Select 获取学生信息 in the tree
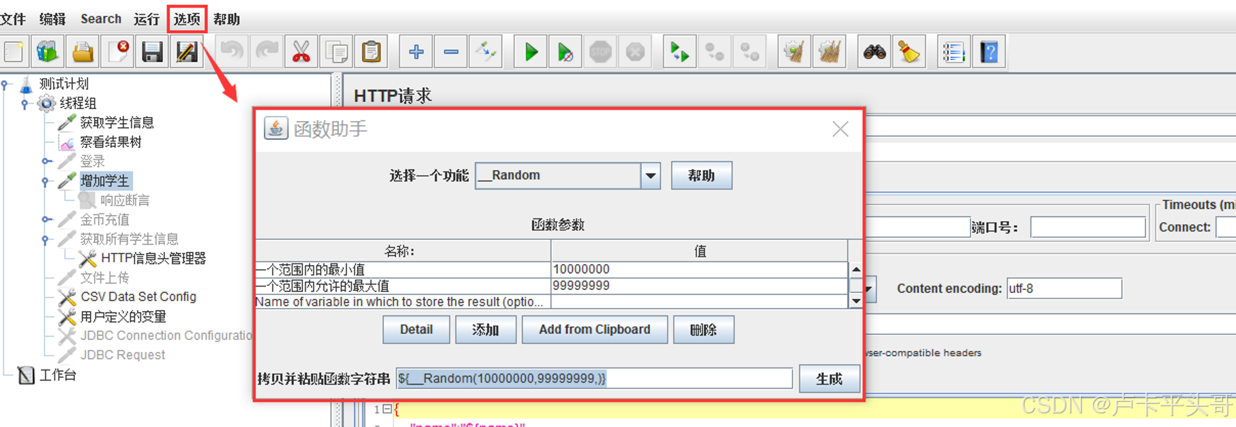This screenshot has width=1236, height=427. click(117, 123)
